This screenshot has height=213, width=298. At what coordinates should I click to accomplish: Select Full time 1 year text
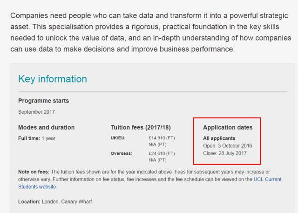pyautogui.click(x=37, y=138)
